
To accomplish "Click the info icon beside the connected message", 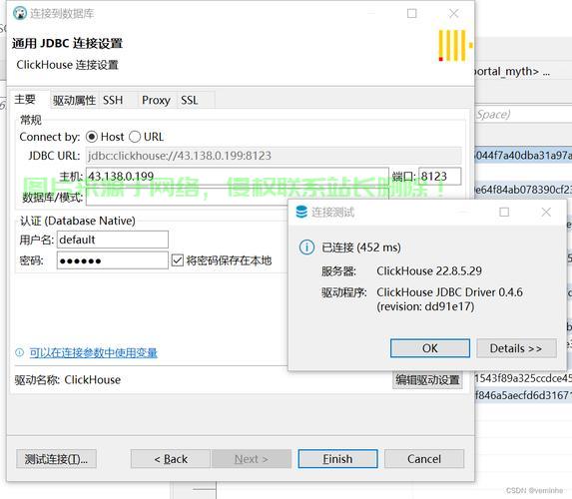I will [306, 248].
